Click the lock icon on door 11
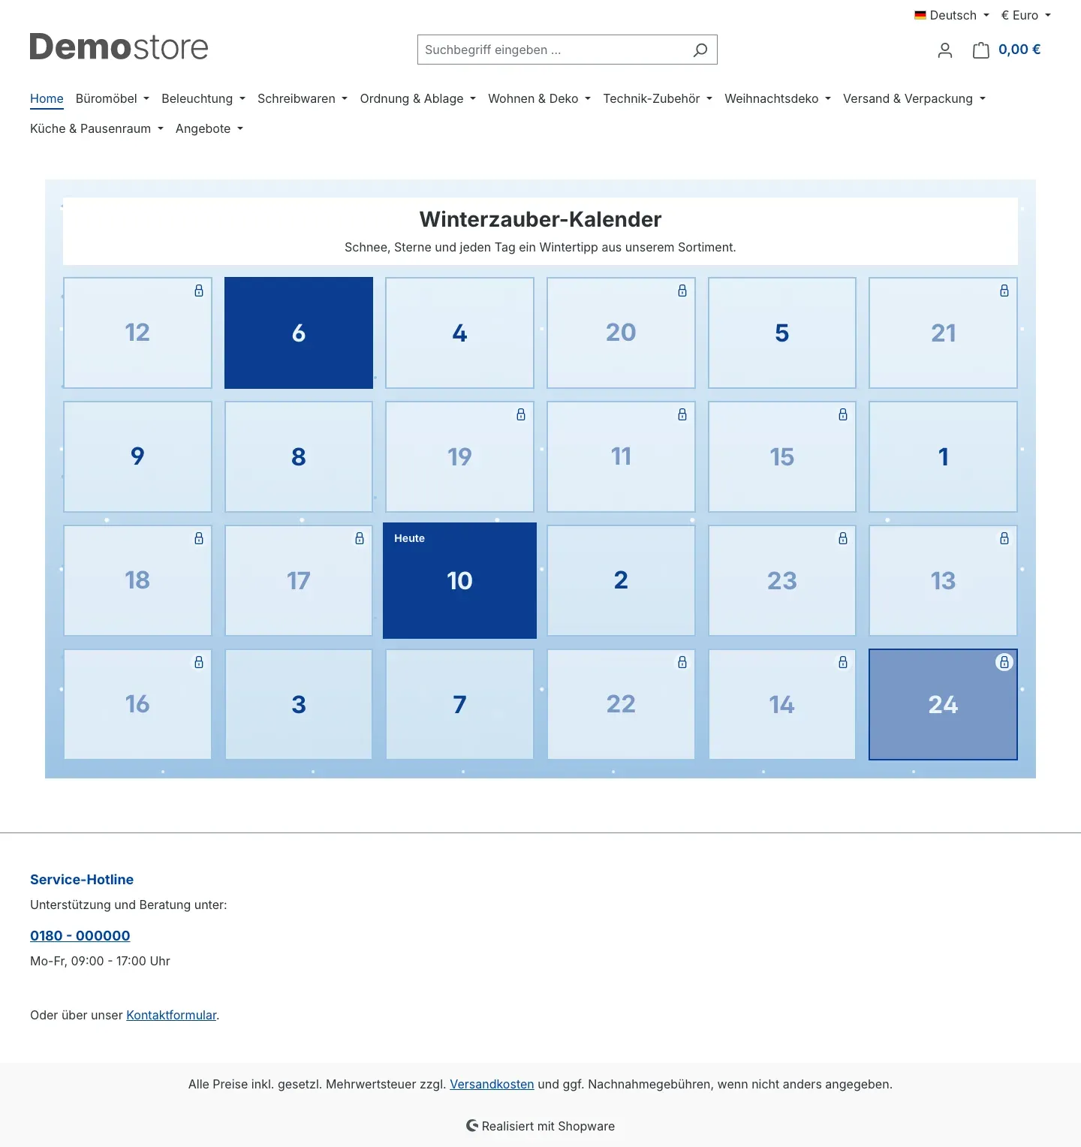Viewport: 1081px width, 1147px height. coord(682,414)
